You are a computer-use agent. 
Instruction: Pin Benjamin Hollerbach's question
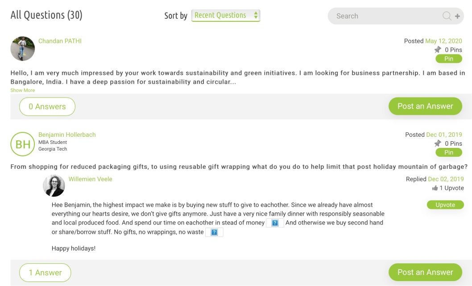pyautogui.click(x=448, y=152)
